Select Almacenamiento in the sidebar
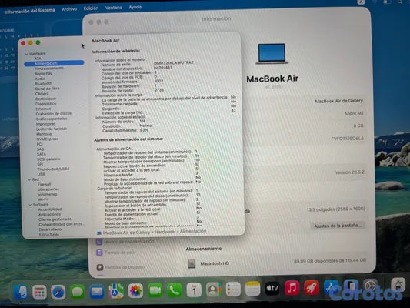The image size is (410, 308). [x=49, y=69]
